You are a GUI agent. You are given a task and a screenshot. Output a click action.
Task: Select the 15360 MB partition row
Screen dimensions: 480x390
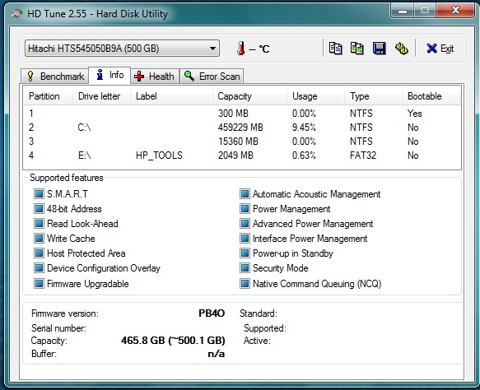(242, 142)
